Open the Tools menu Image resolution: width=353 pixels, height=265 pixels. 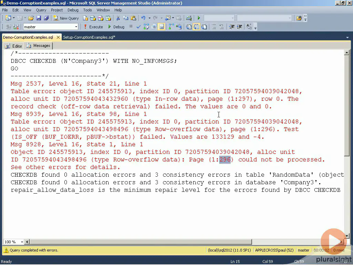pyautogui.click(x=87, y=10)
